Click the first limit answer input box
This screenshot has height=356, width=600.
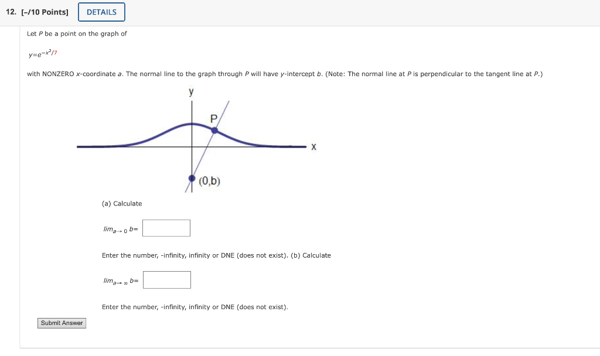coord(166,228)
